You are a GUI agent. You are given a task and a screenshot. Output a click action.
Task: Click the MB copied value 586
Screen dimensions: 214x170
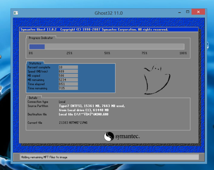(x=68, y=76)
